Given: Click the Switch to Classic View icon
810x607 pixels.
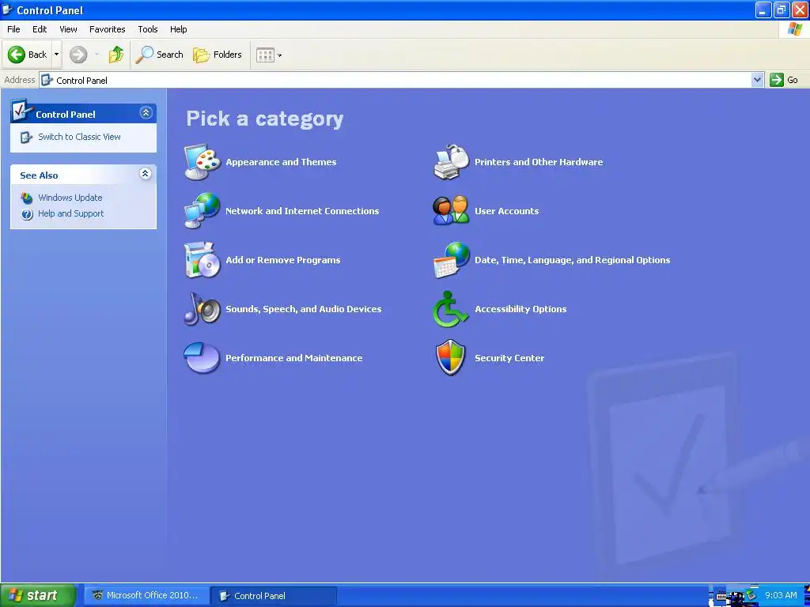Looking at the screenshot, I should click(26, 137).
